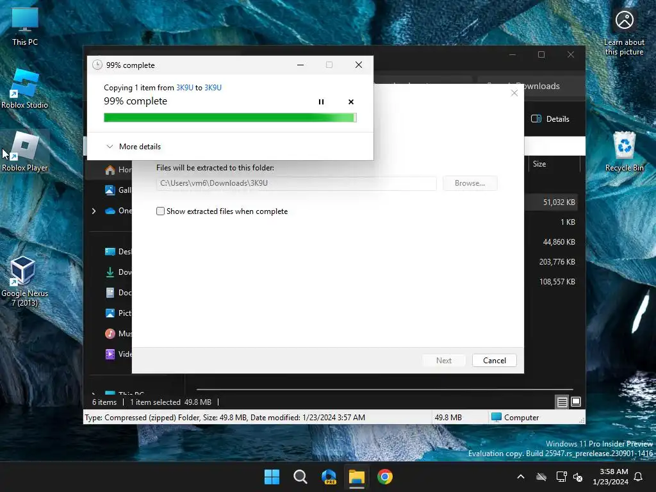
Task: Expand More details in copy dialog
Action: [x=133, y=147]
